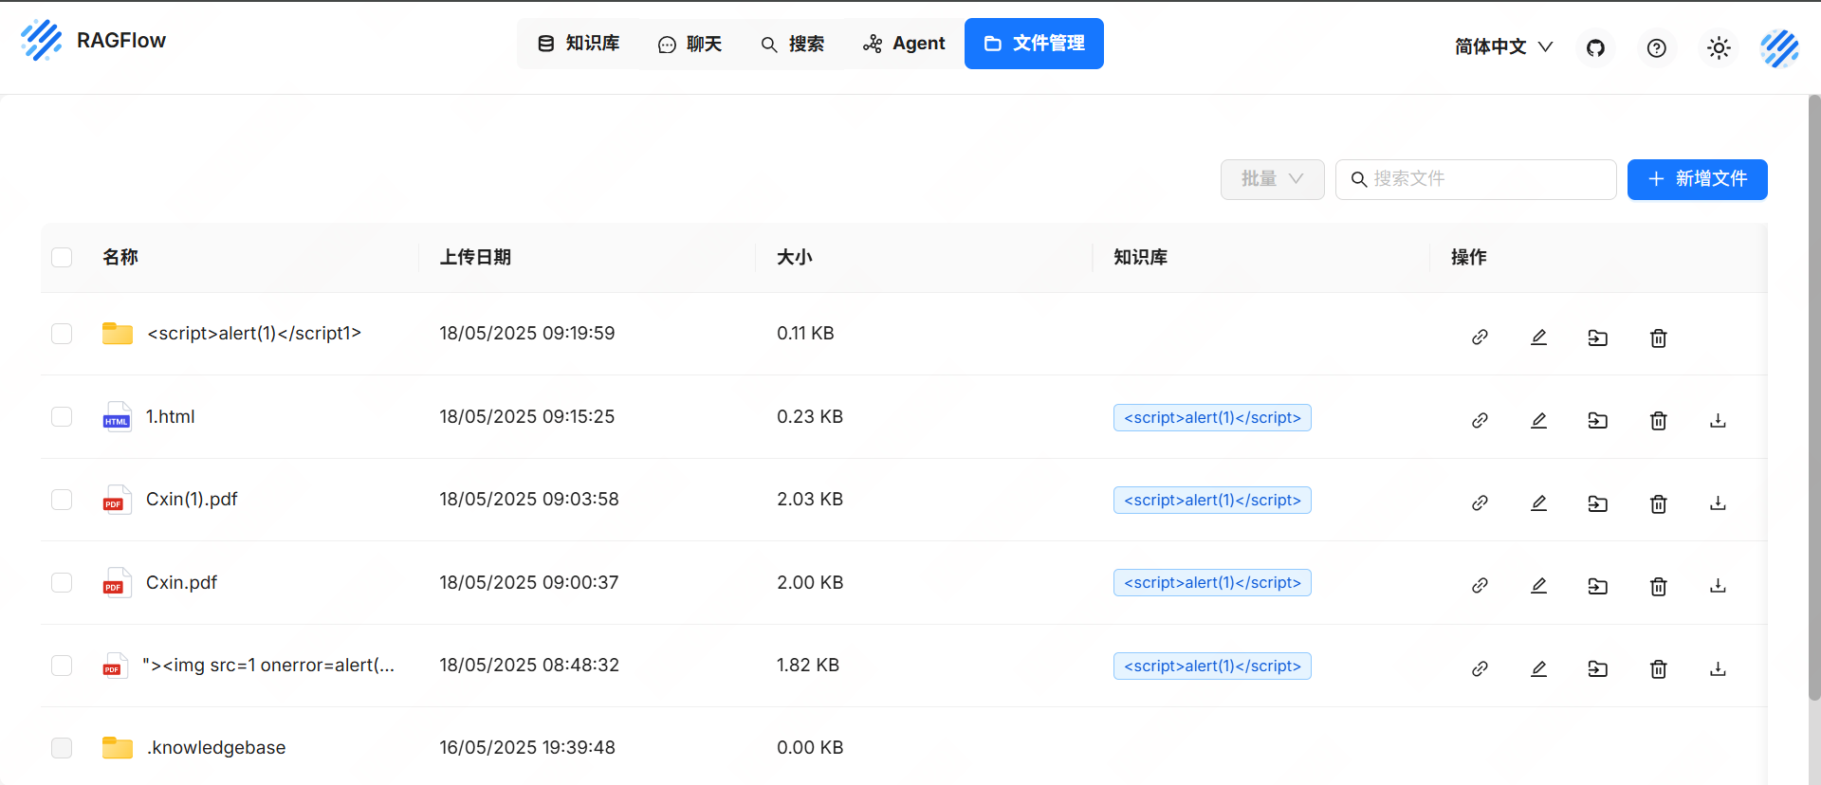Click the 大小 column header

pyautogui.click(x=795, y=257)
